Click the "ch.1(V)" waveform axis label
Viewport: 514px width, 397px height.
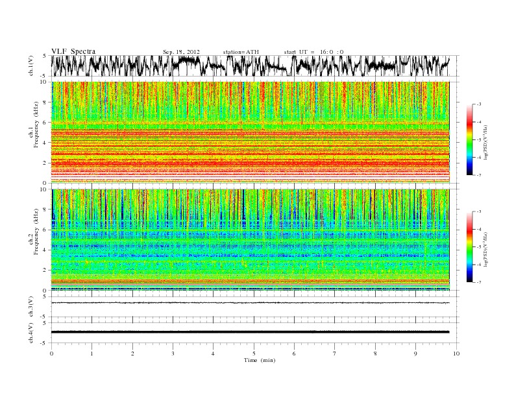point(31,66)
